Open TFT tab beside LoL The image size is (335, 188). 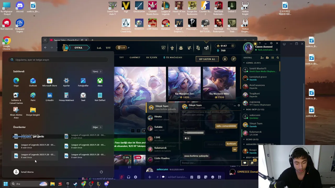(108, 48)
